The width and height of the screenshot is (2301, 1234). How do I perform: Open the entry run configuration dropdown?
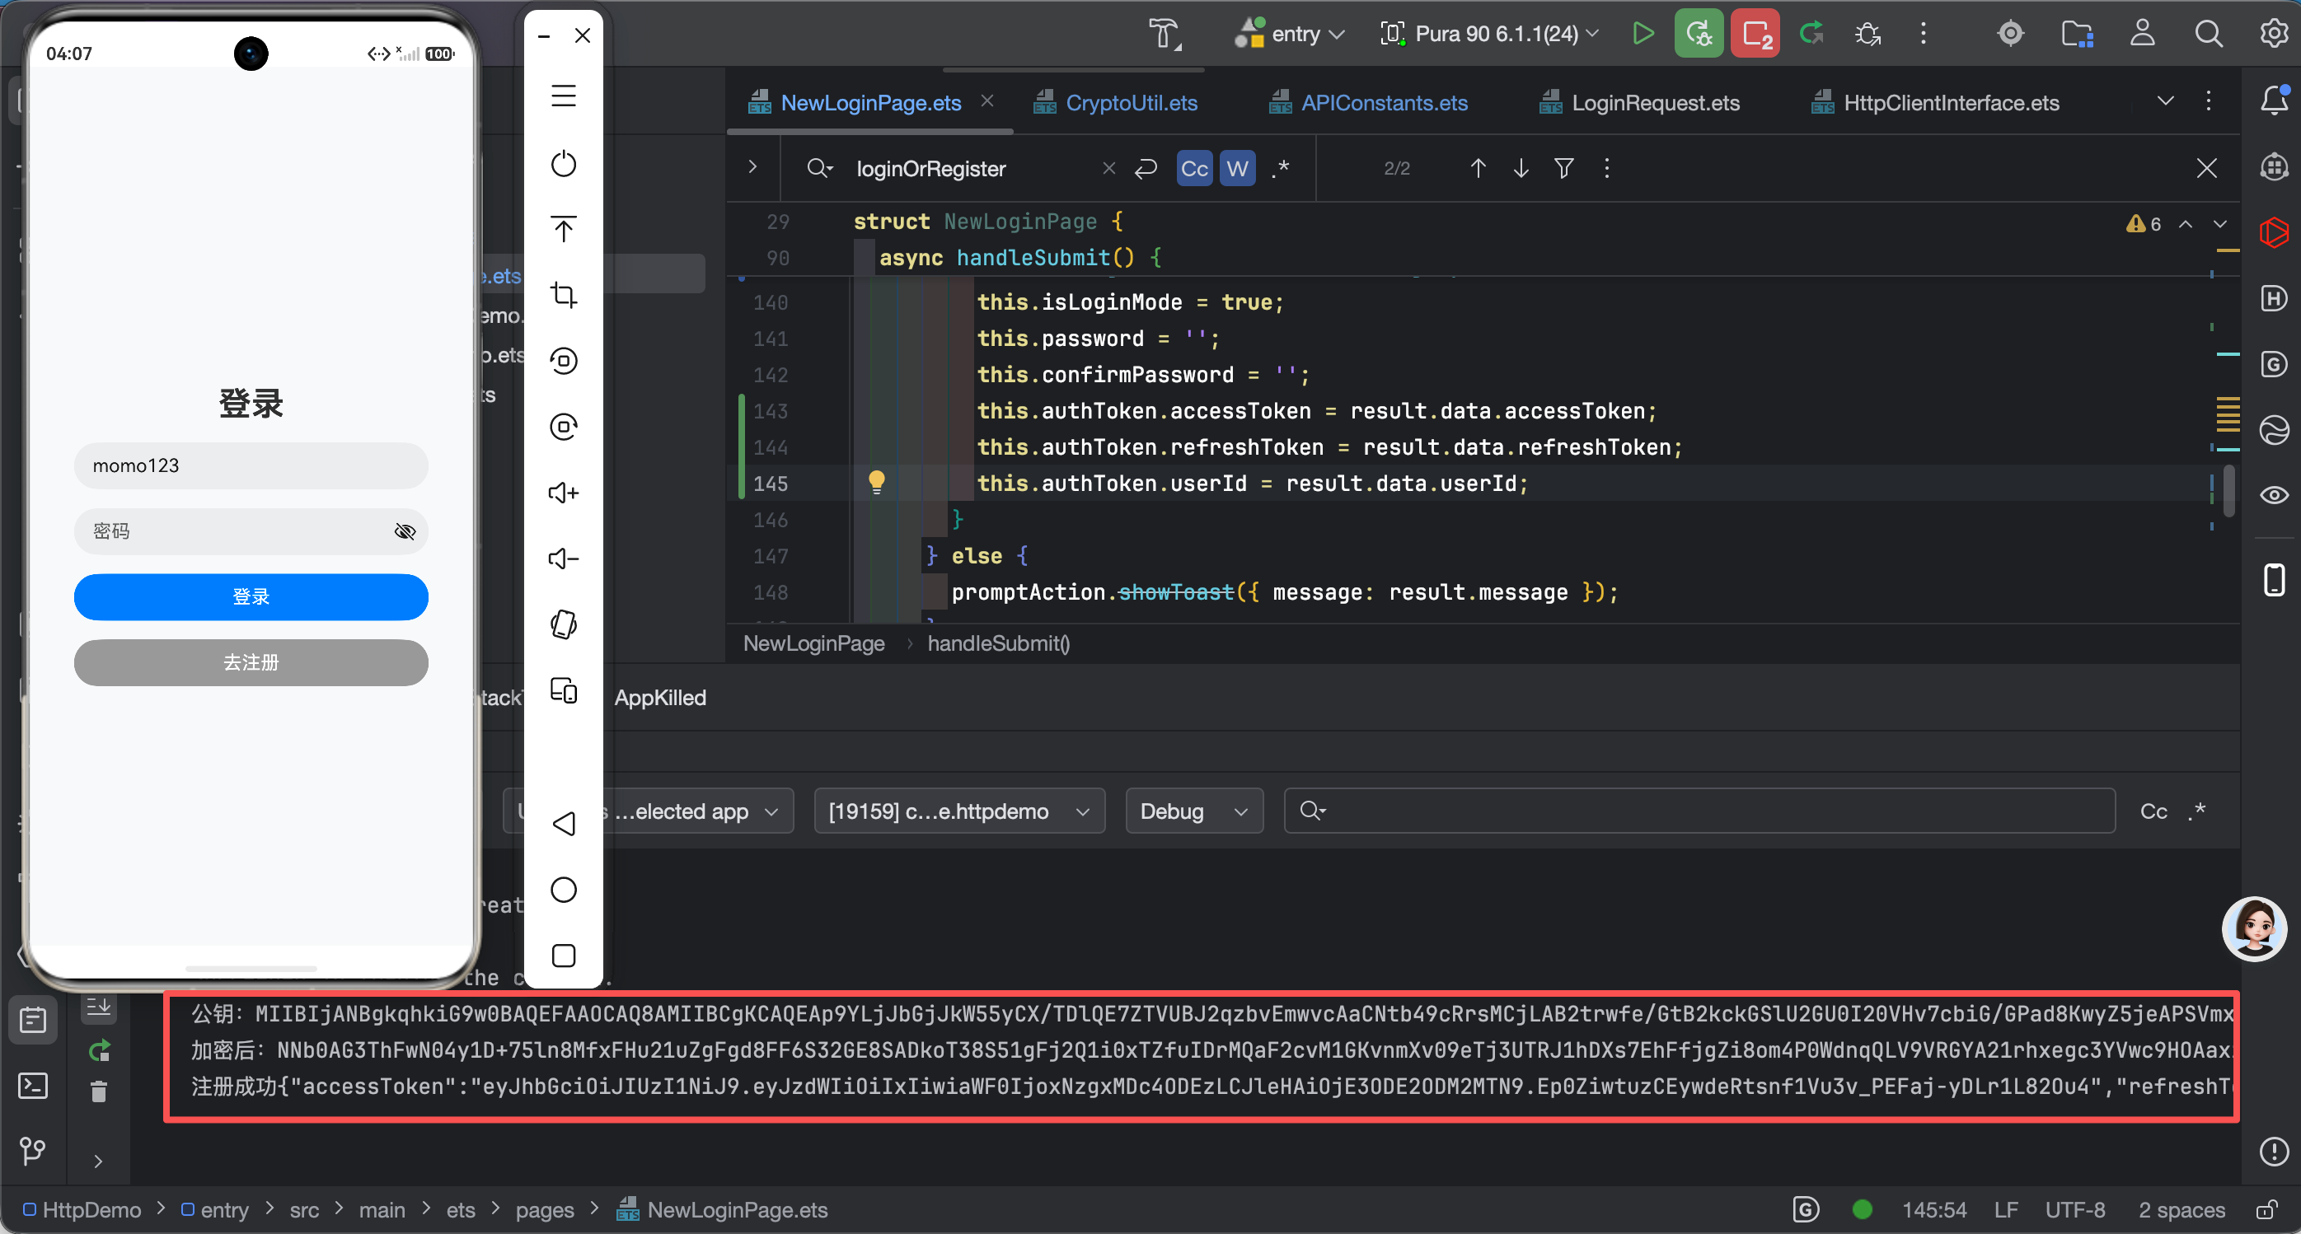1289,34
